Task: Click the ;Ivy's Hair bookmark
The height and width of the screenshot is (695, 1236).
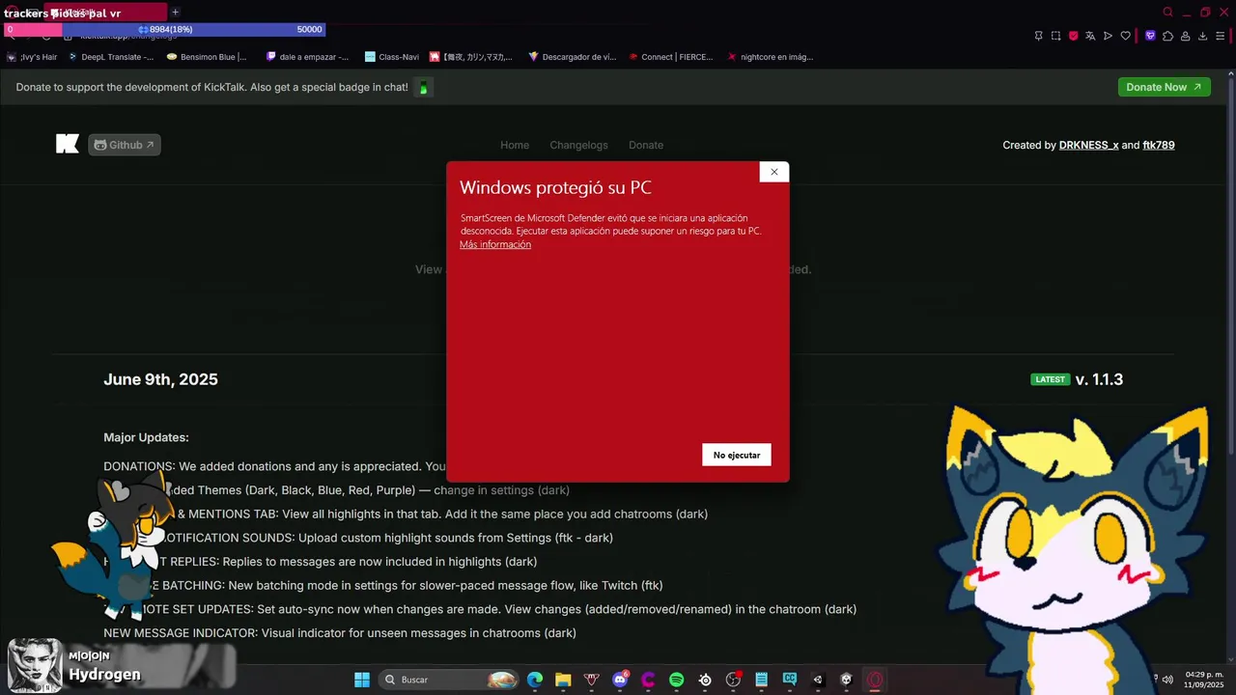Action: tap(32, 57)
